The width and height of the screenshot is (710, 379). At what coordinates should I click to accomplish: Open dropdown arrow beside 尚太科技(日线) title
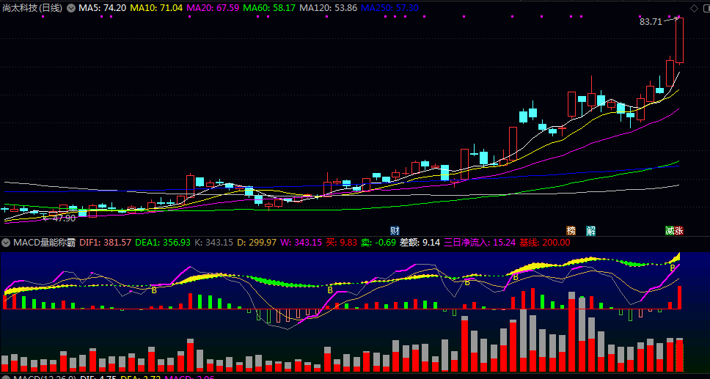tap(71, 8)
